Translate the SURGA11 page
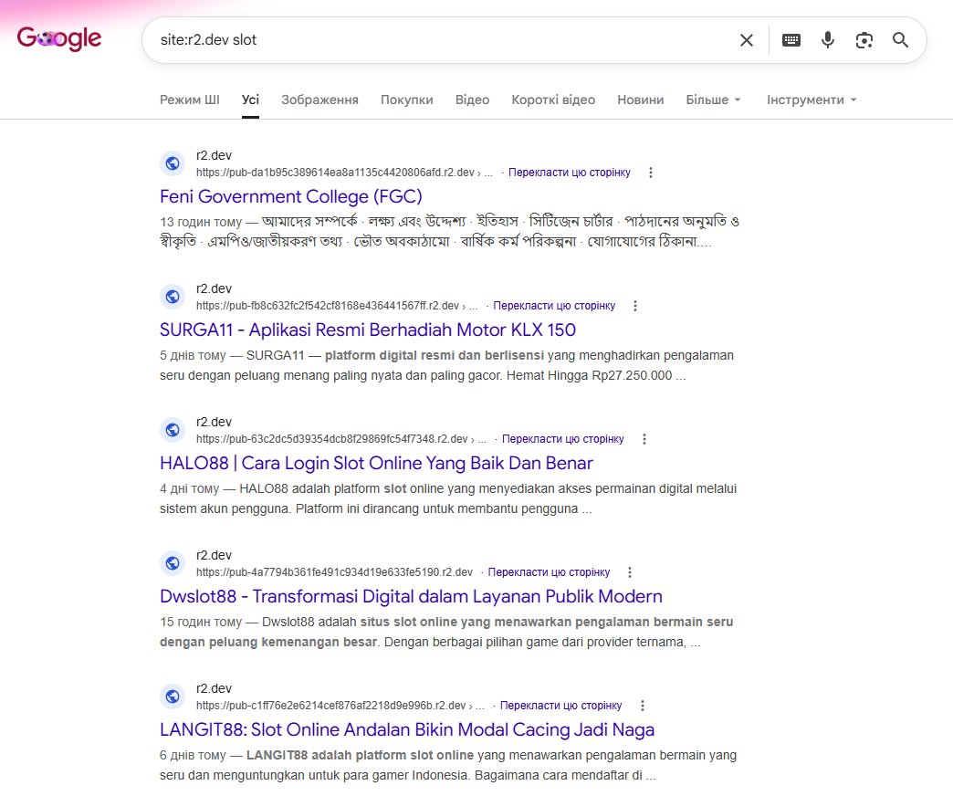This screenshot has width=953, height=796. click(554, 306)
